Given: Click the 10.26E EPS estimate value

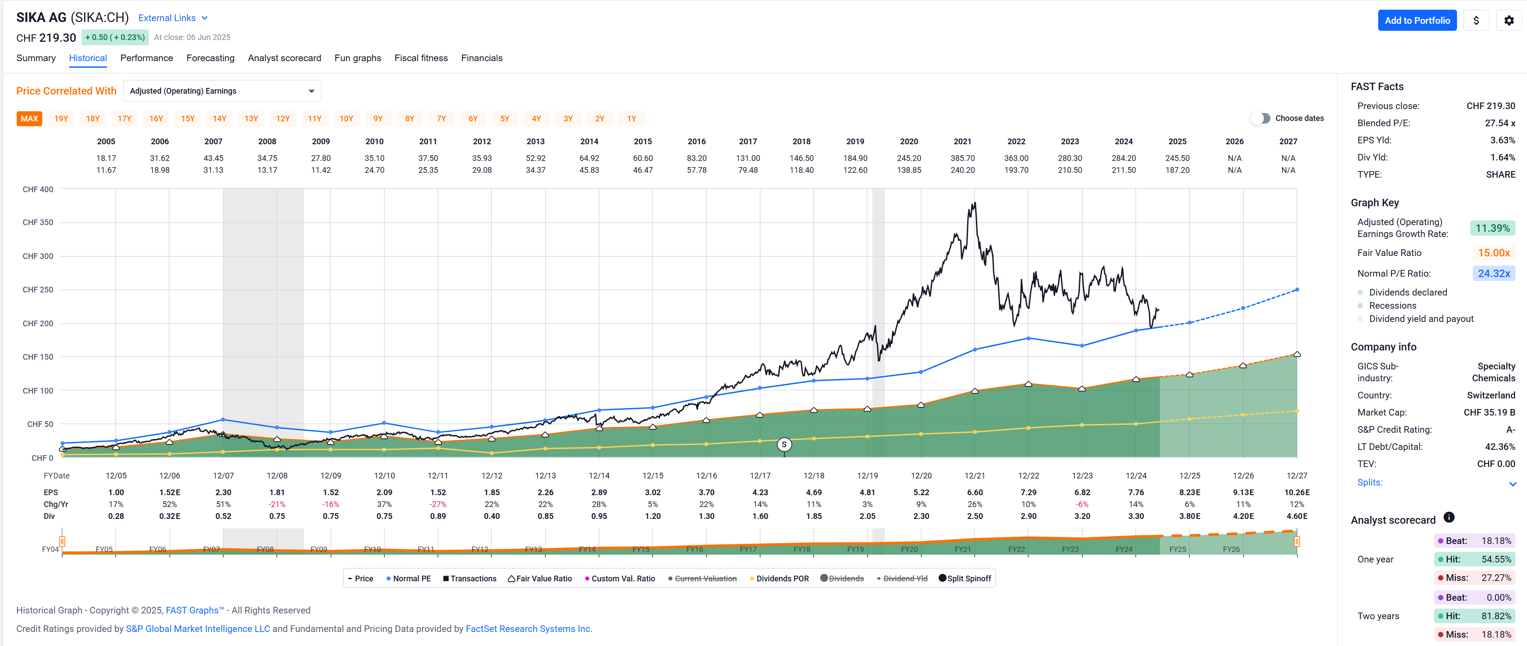Looking at the screenshot, I should pyautogui.click(x=1296, y=493).
